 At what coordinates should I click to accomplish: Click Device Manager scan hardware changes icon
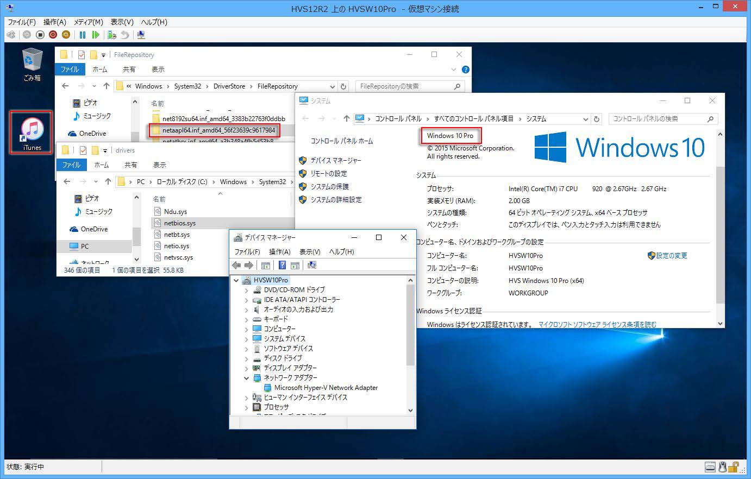click(x=312, y=265)
